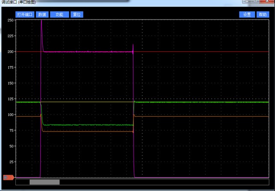Click the red horizontal line at 200
The height and width of the screenshot is (191, 275).
pos(201,52)
